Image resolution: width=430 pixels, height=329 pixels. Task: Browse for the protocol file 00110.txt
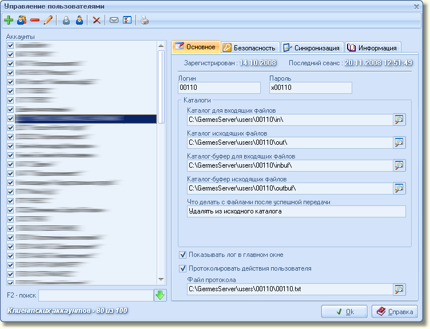coord(399,289)
